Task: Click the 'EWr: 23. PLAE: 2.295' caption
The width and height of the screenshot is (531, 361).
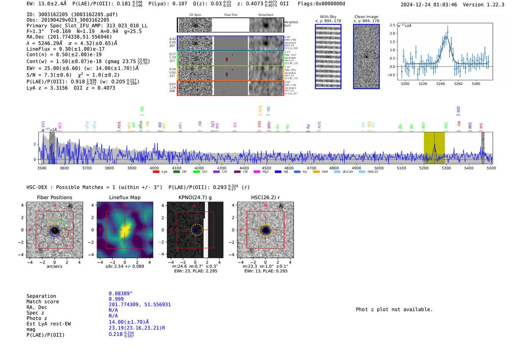Action: tap(196, 271)
